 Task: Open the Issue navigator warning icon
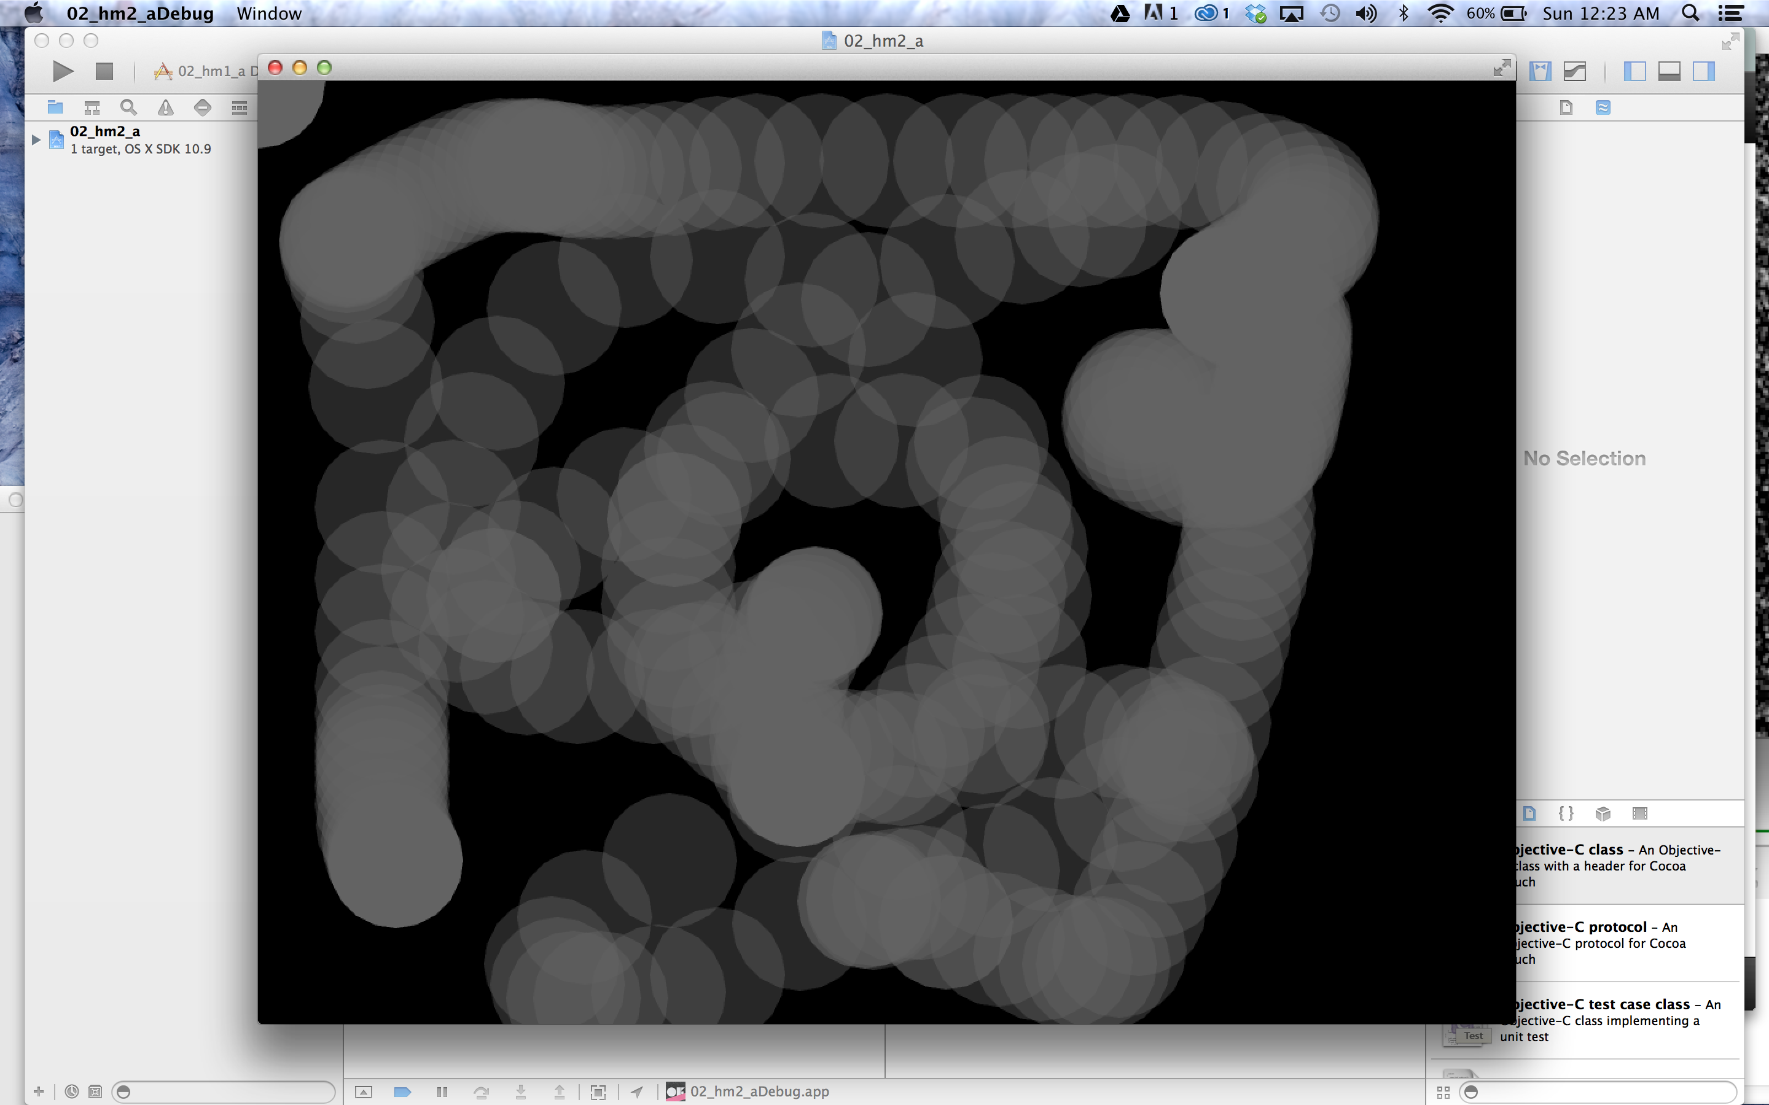(x=166, y=108)
